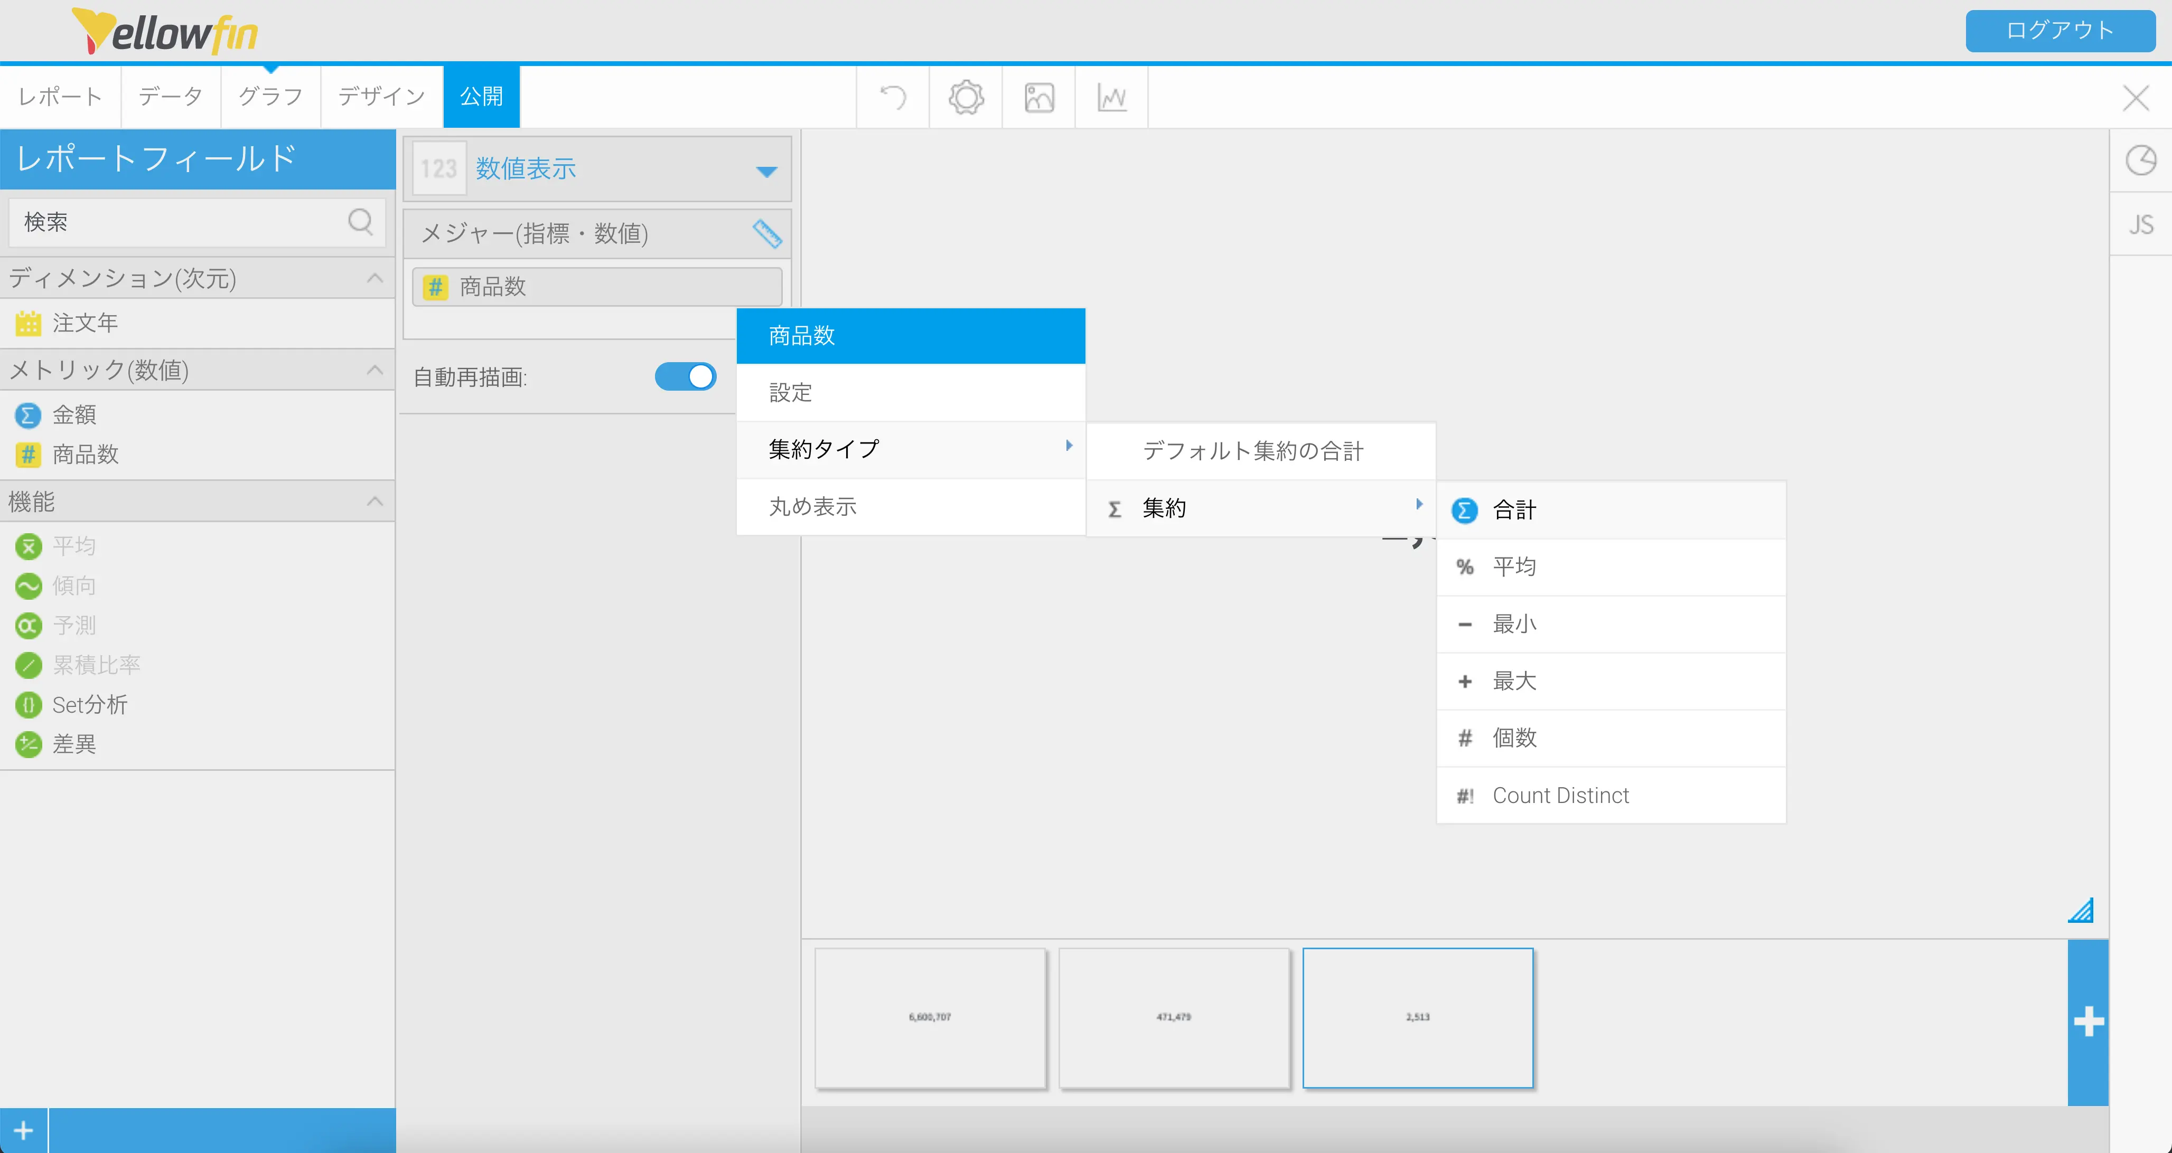Click the measure ruler icon
Screen dimensions: 2172x1153
point(766,233)
